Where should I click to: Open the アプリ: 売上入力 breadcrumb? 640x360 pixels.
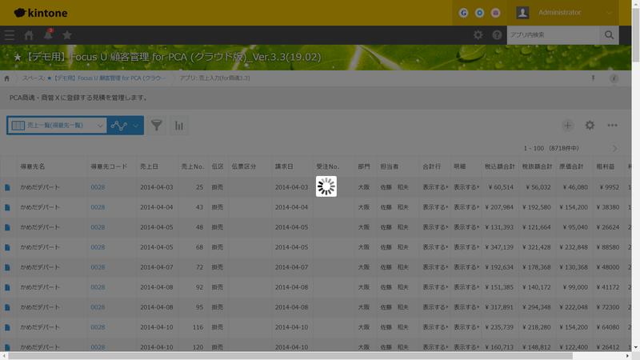click(214, 78)
